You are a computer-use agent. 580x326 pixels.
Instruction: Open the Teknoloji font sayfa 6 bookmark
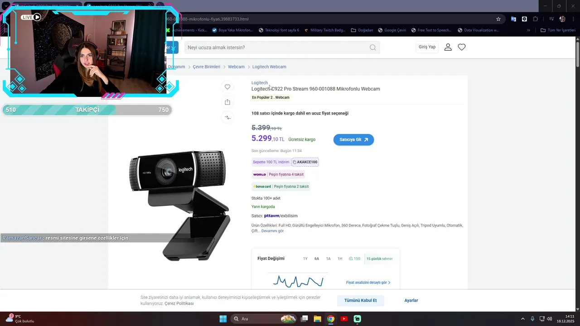pos(279,30)
